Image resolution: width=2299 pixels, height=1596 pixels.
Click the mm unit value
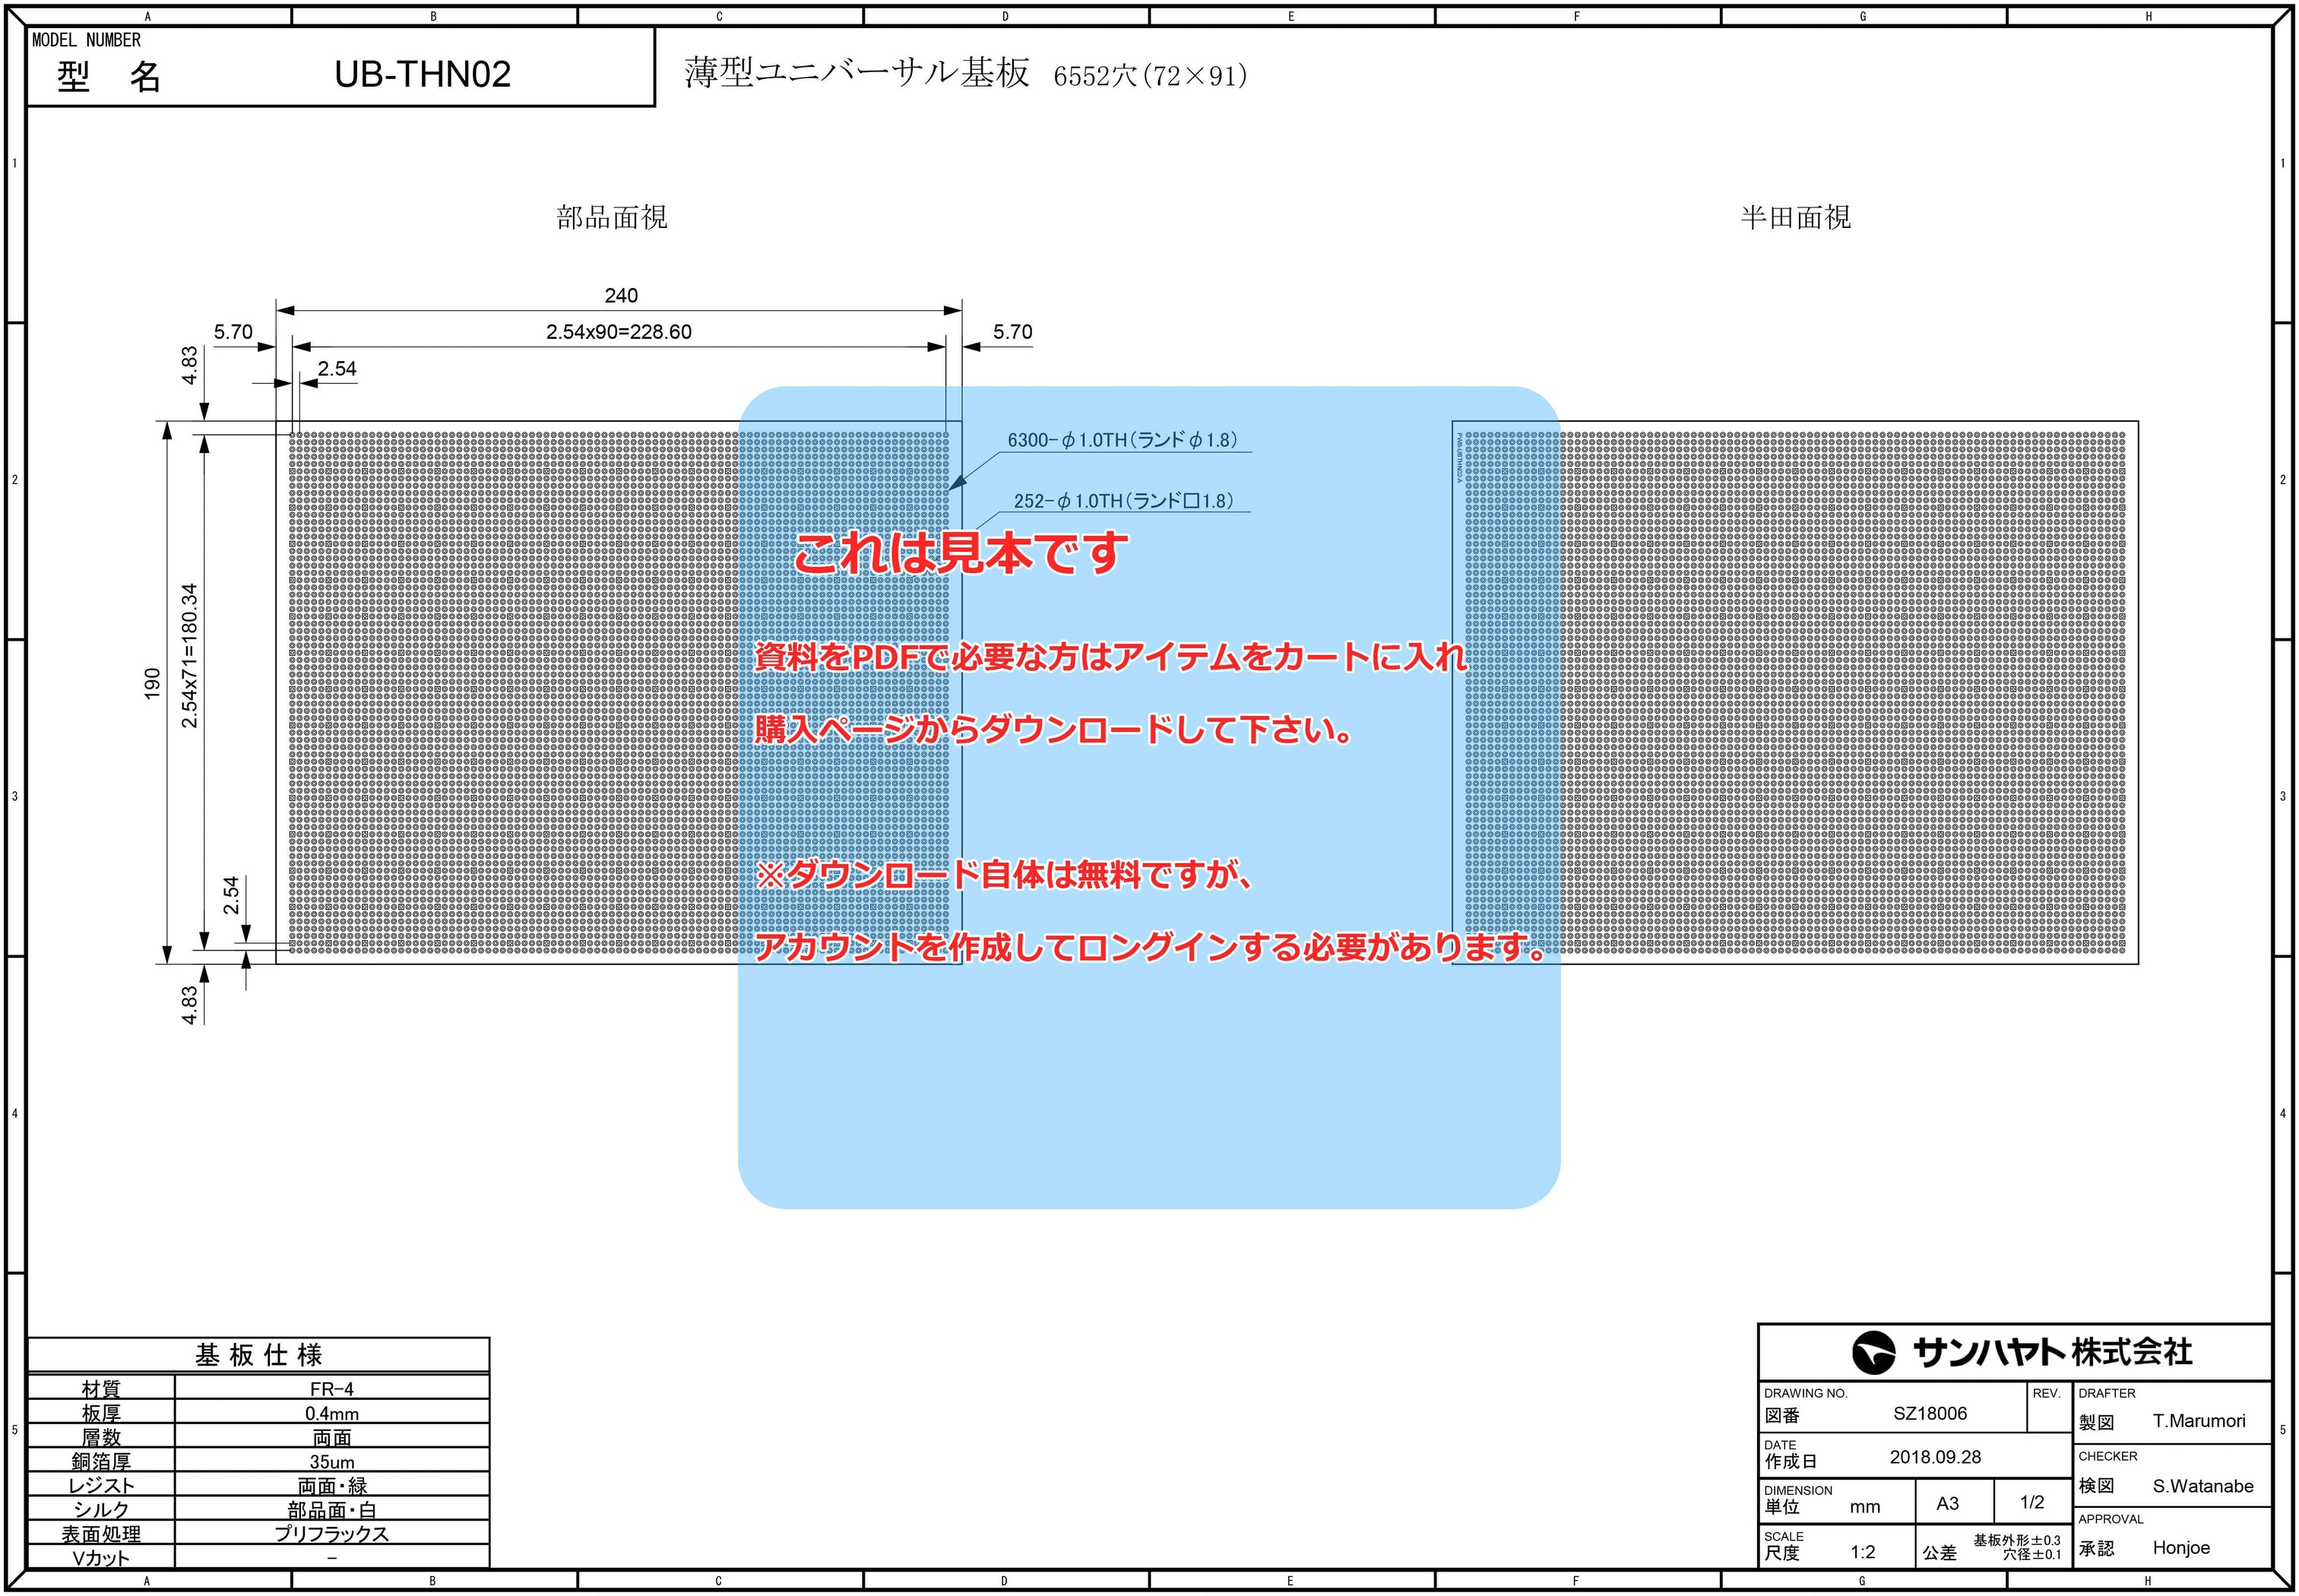coord(1864,1507)
